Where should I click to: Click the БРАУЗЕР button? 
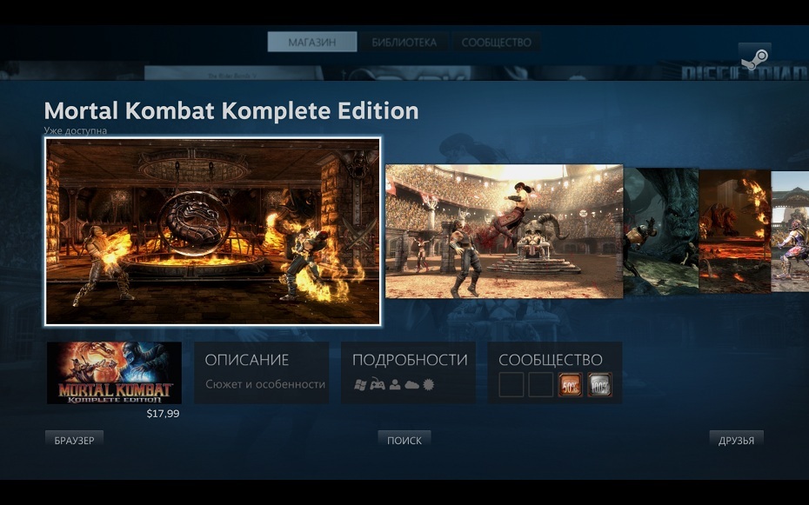74,440
